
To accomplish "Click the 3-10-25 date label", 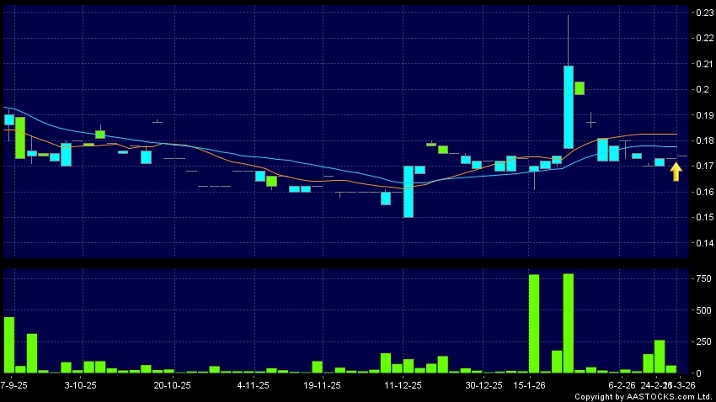I will (81, 385).
